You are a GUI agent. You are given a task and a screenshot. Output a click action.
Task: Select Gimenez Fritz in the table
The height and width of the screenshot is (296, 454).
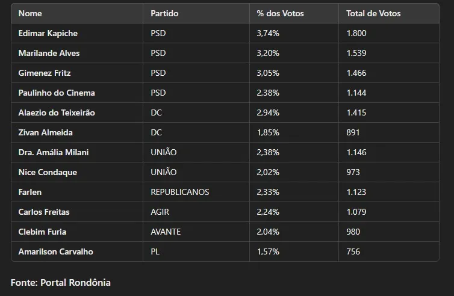coord(45,73)
